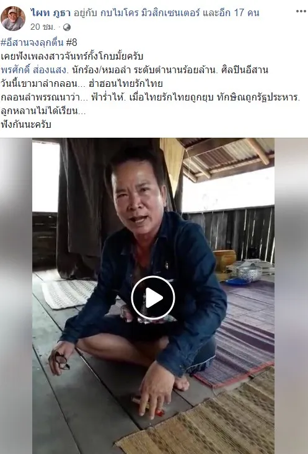
Task: Click the blurred left margin of video
Action: pyautogui.click(x=16, y=296)
